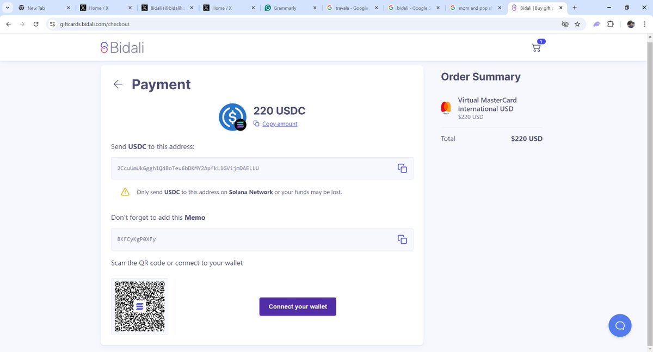The image size is (653, 352).
Task: Switch to the Bidali (@bidalihq) X tab
Action: [167, 8]
